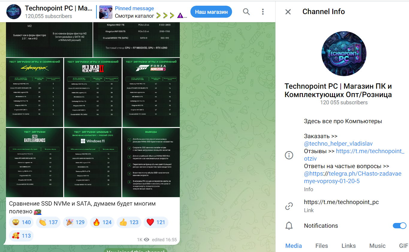Click the Notifications bell icon
The width and height of the screenshot is (409, 252).
click(x=289, y=226)
